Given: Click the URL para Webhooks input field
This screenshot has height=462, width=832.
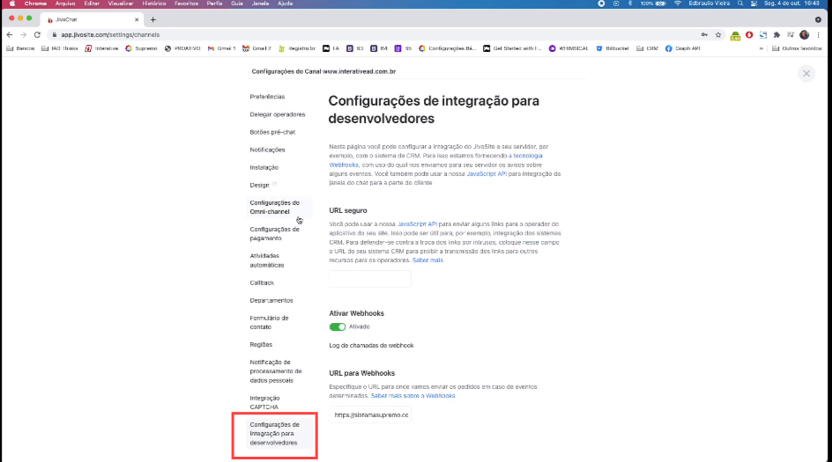Looking at the screenshot, I should click(x=370, y=415).
